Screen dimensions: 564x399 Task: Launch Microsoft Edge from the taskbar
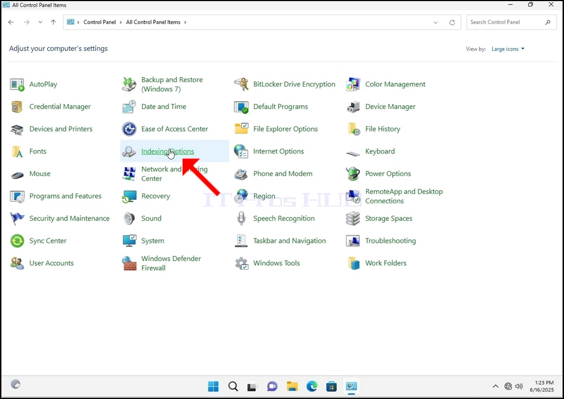click(x=312, y=386)
